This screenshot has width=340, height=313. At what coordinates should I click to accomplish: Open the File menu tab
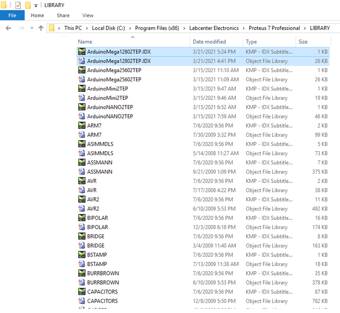pos(12,15)
